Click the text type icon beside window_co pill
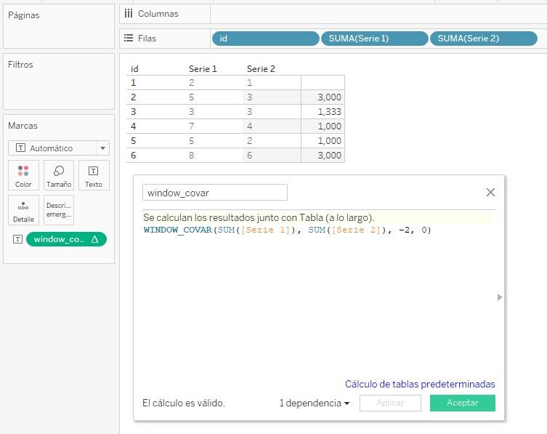The image size is (547, 434). click(x=17, y=239)
